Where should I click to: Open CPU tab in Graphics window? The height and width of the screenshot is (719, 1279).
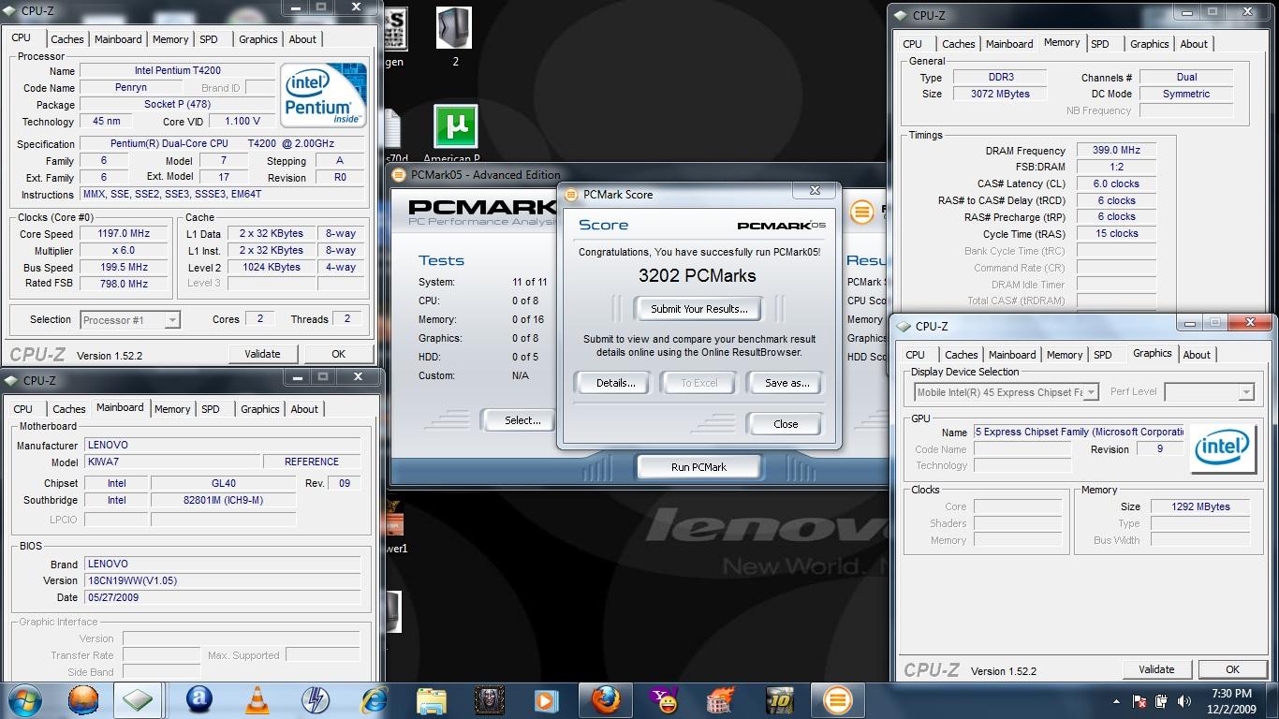pos(916,355)
